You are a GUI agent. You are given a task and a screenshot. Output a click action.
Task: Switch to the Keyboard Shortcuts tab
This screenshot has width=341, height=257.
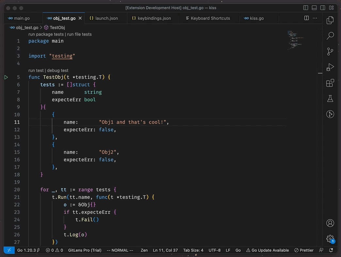(x=210, y=18)
